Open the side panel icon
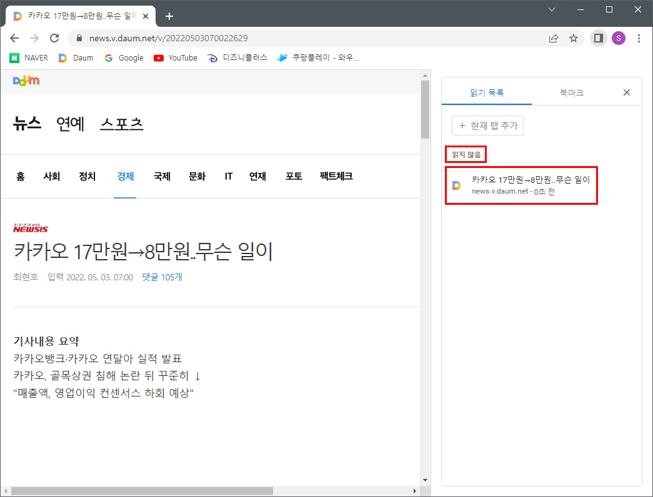 pos(597,37)
